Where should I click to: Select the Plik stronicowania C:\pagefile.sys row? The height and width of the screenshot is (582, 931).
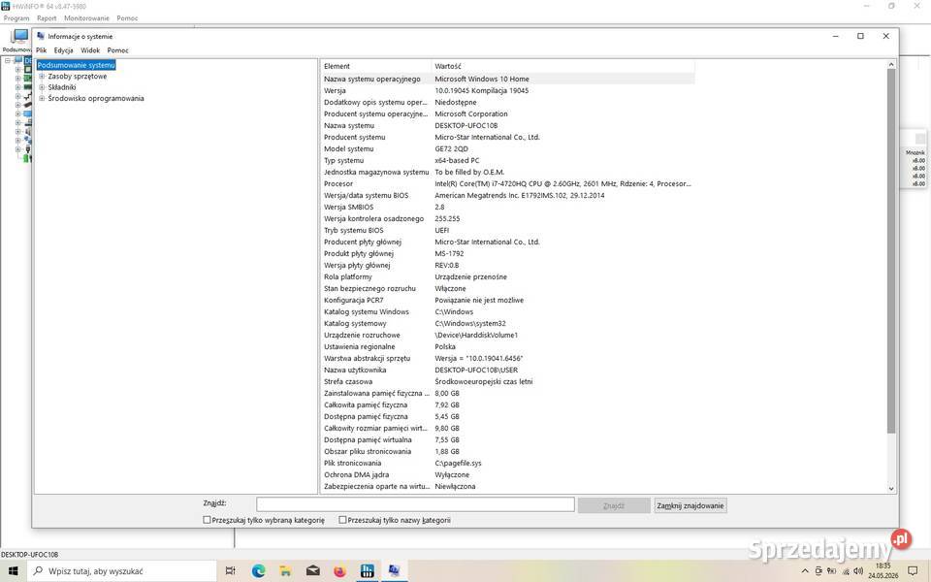point(507,464)
